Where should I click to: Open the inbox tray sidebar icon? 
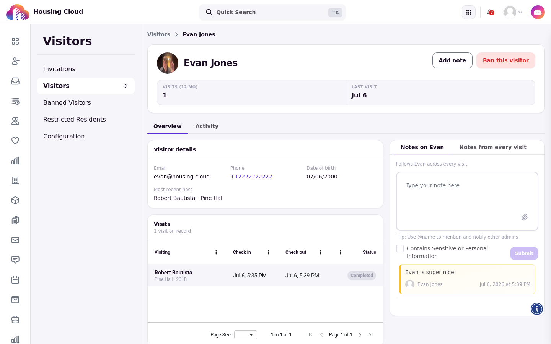coord(15,81)
